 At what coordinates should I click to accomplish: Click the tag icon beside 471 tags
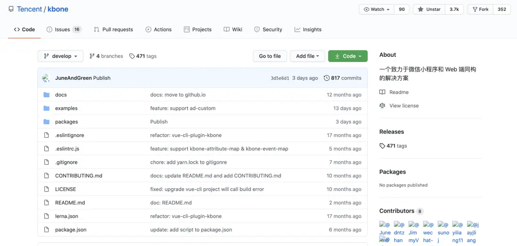(132, 56)
